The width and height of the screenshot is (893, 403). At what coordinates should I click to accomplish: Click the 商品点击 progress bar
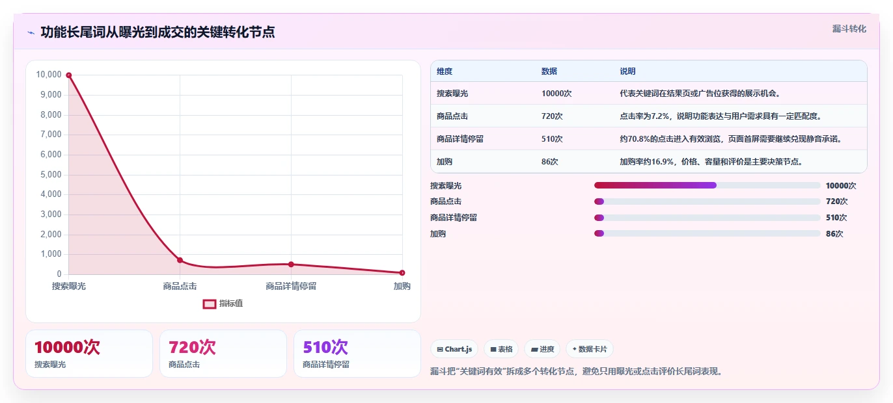tap(707, 201)
